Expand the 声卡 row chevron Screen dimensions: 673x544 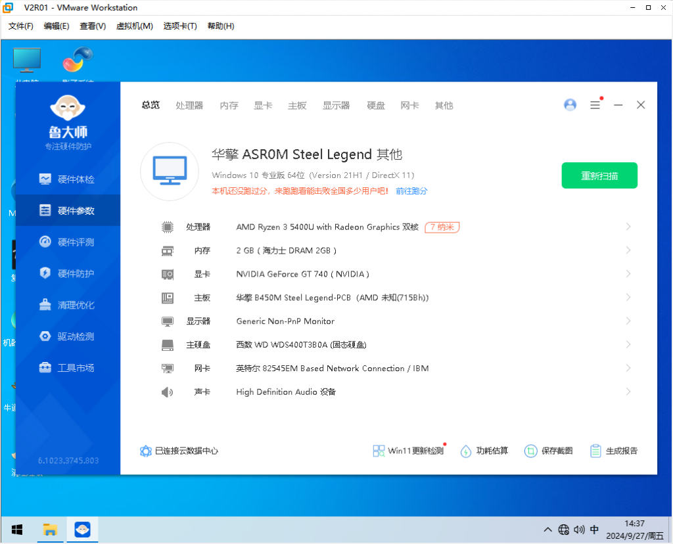pyautogui.click(x=628, y=392)
